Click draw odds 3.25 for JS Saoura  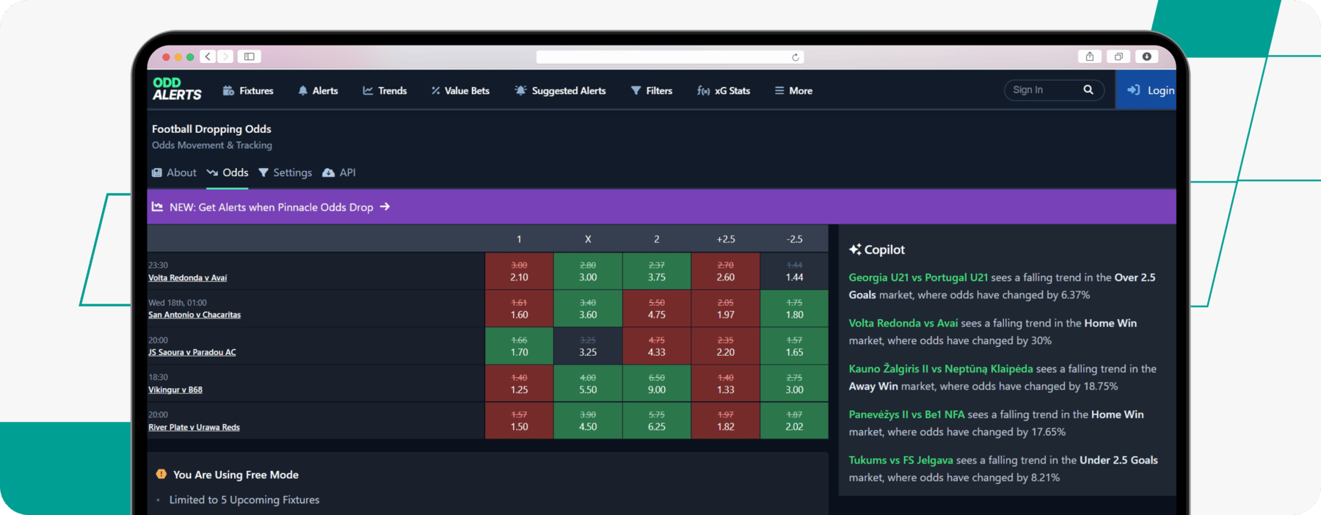588,346
